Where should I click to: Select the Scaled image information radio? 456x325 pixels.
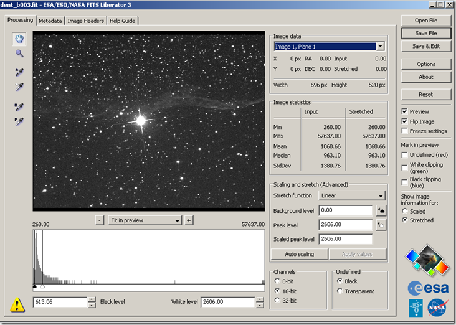[x=404, y=211]
